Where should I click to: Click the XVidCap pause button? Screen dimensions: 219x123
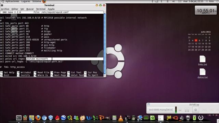[x=187, y=110]
